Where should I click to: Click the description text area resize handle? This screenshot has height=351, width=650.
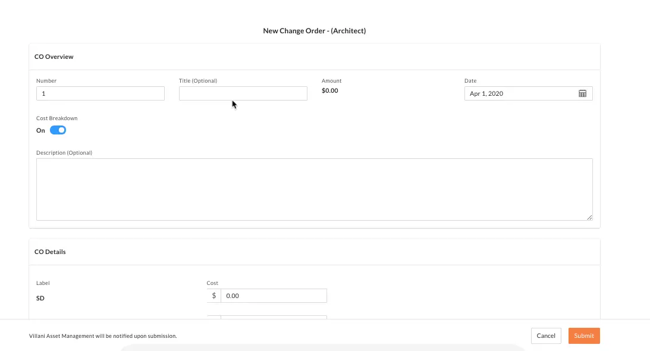point(589,217)
